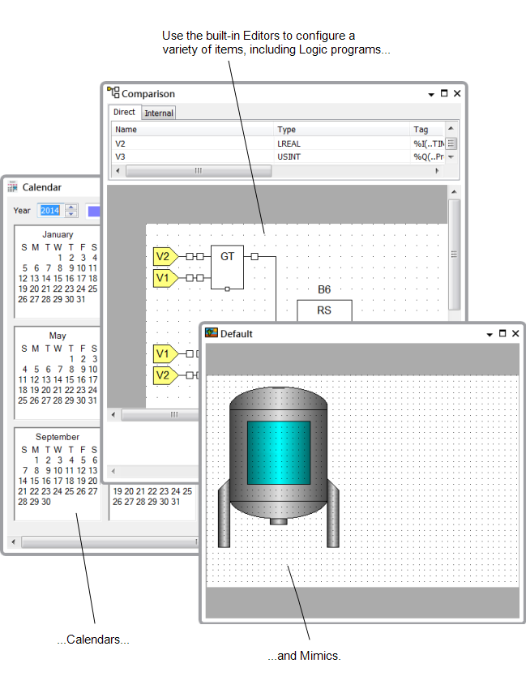This screenshot has height=689, width=526.
Task: Click the Default mimic window icon
Action: click(x=212, y=333)
